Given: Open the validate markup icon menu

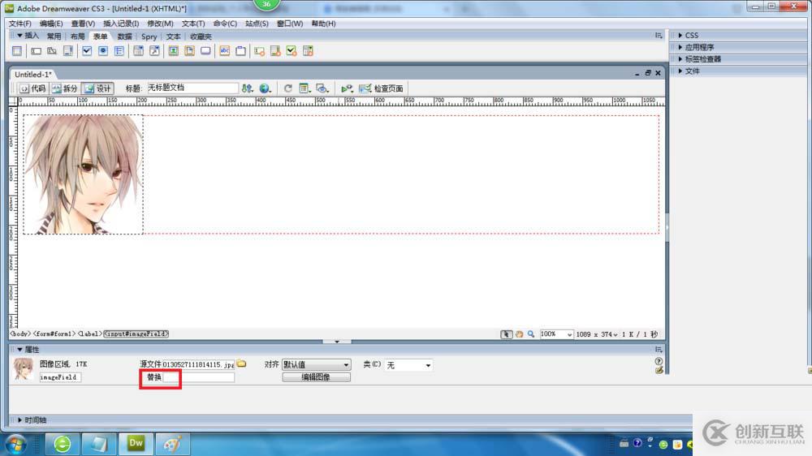Looking at the screenshot, I should point(347,88).
